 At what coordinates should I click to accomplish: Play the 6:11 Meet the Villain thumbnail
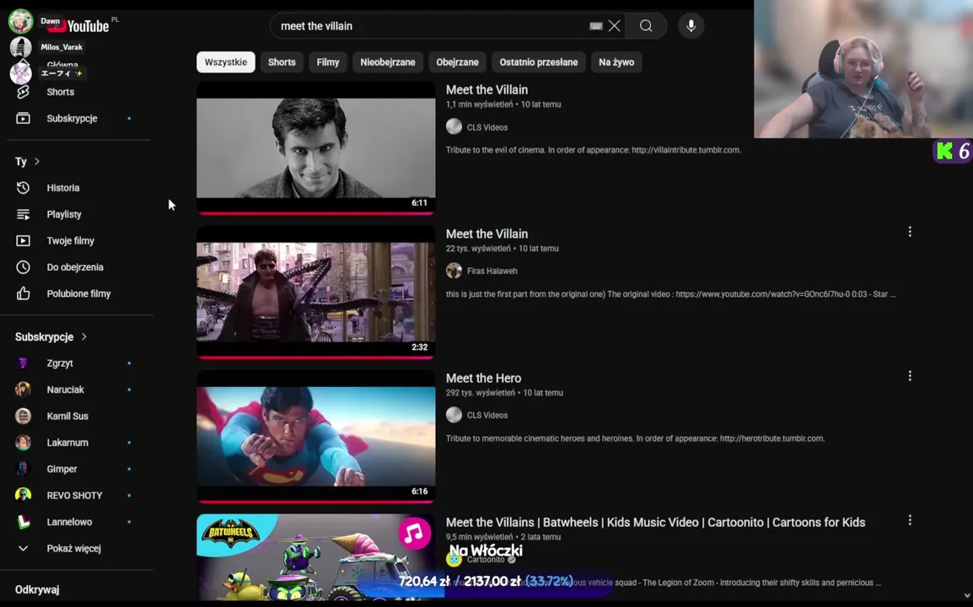tap(316, 148)
